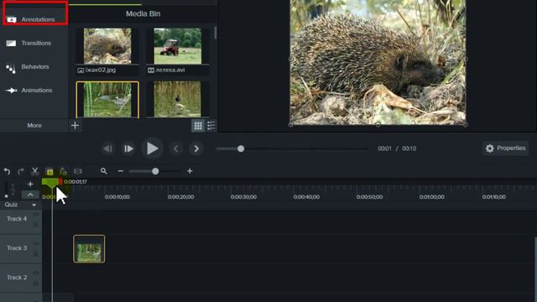
Task: Click the Annotations callout icon
Action: point(11,19)
